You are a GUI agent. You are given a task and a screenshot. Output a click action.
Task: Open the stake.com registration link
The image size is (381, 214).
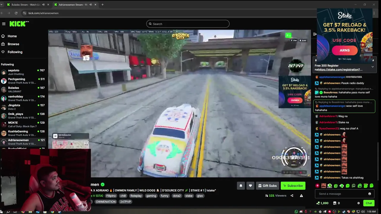[341, 70]
